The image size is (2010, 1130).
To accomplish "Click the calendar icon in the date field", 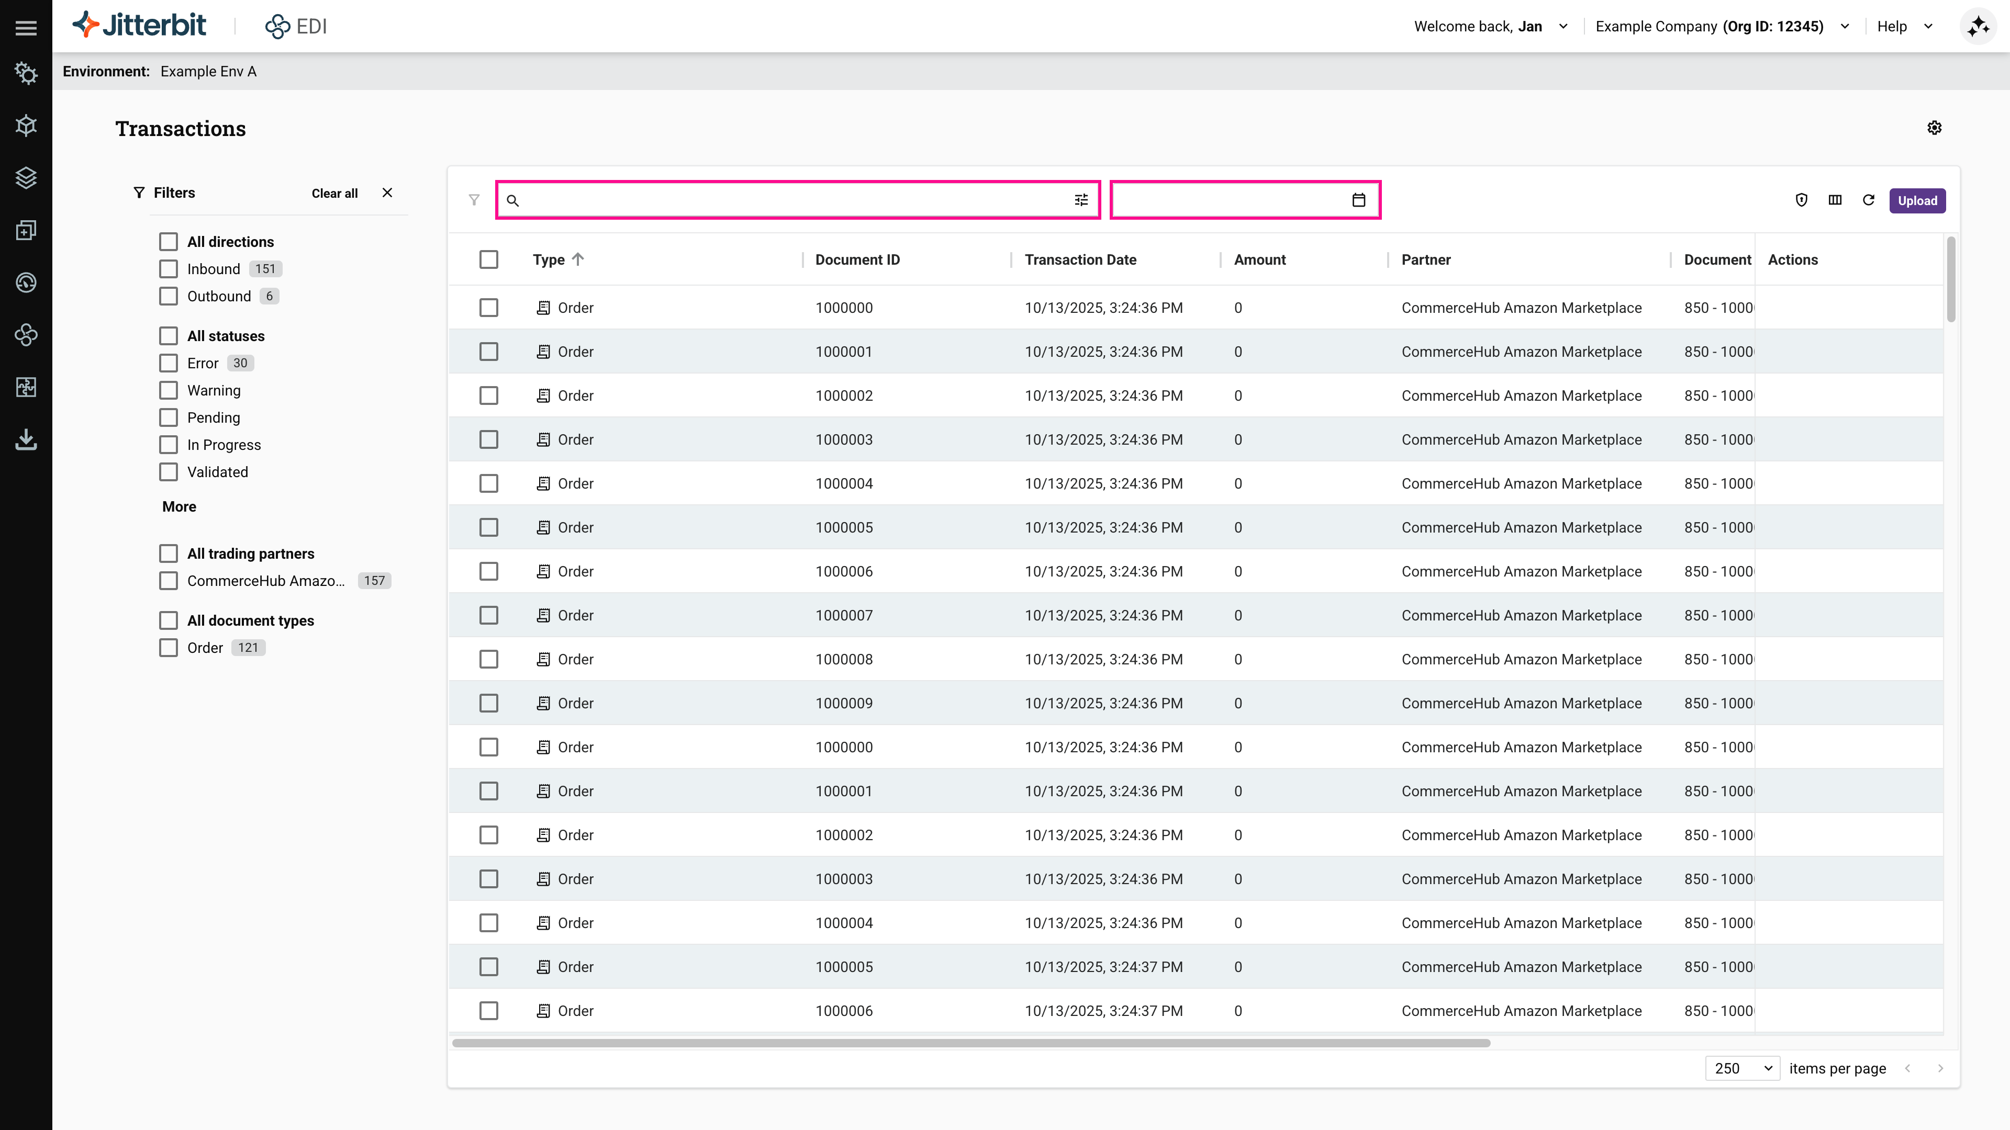I will [1358, 200].
